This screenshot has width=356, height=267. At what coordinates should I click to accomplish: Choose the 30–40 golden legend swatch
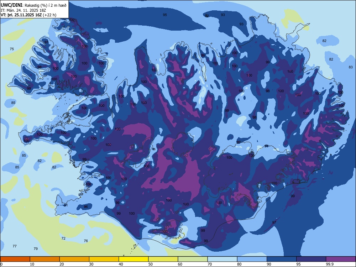pos(104,259)
